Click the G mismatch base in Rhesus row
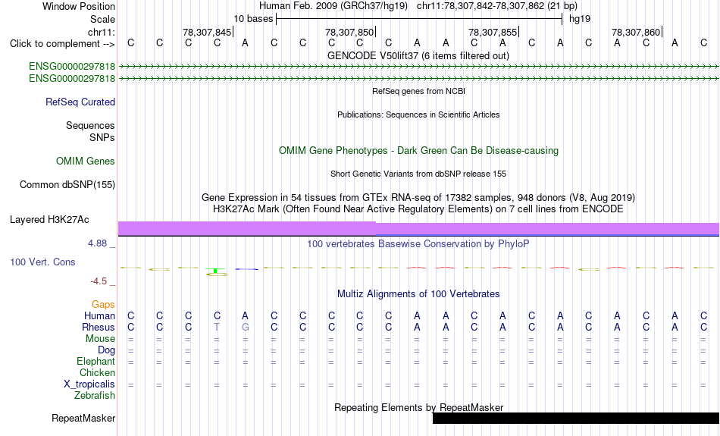Image resolution: width=720 pixels, height=436 pixels. pos(246,327)
